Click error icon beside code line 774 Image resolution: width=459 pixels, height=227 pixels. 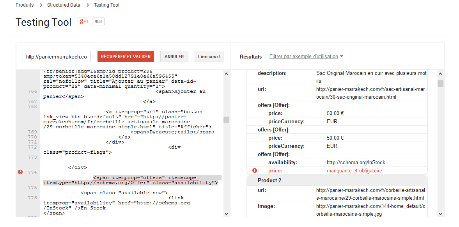coord(20,172)
